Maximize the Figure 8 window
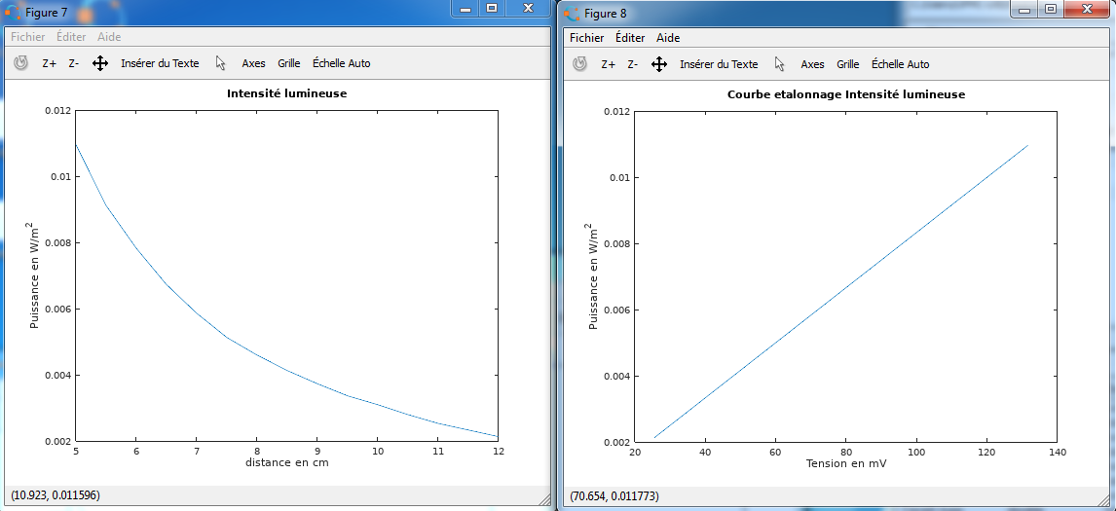The width and height of the screenshot is (1116, 511). 1051,9
